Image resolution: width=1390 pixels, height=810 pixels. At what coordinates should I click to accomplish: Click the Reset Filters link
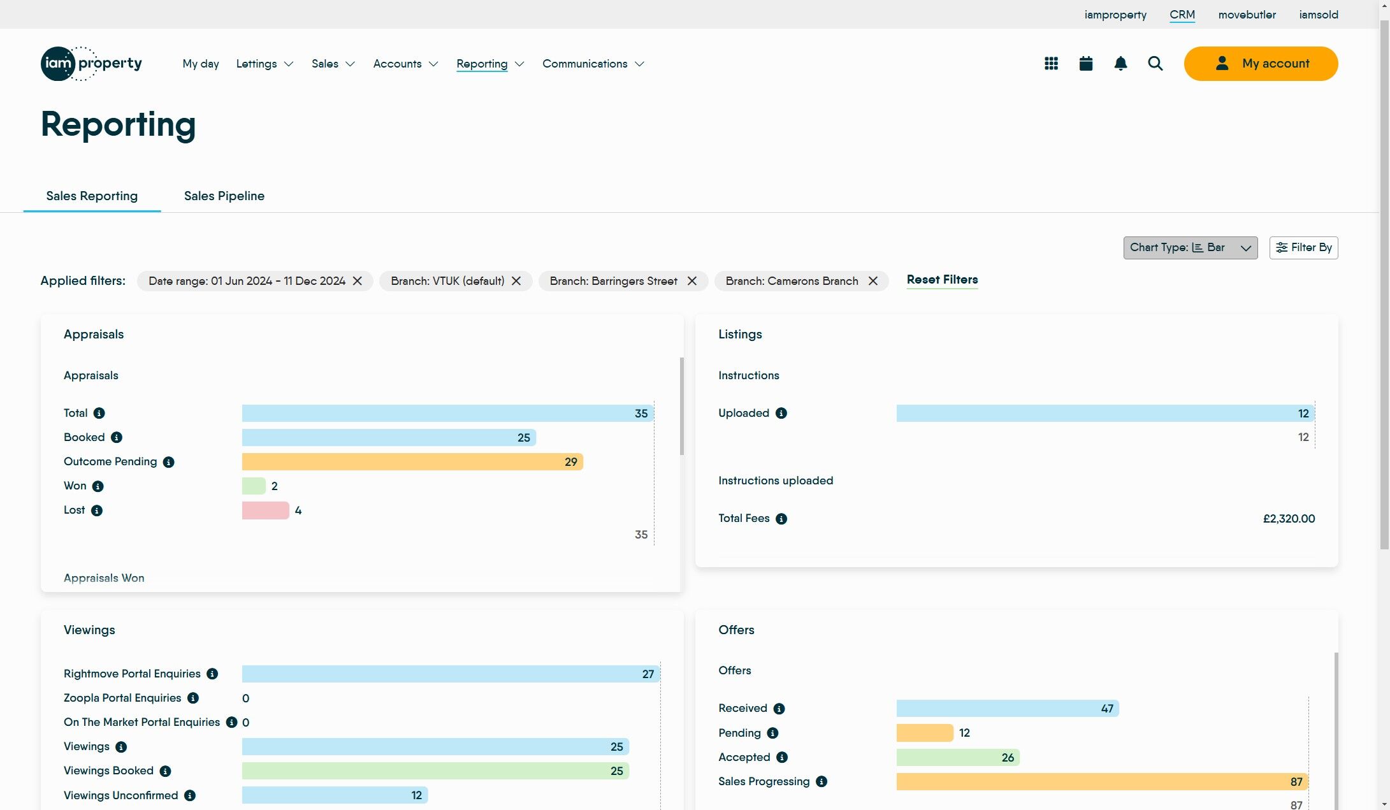(x=941, y=280)
